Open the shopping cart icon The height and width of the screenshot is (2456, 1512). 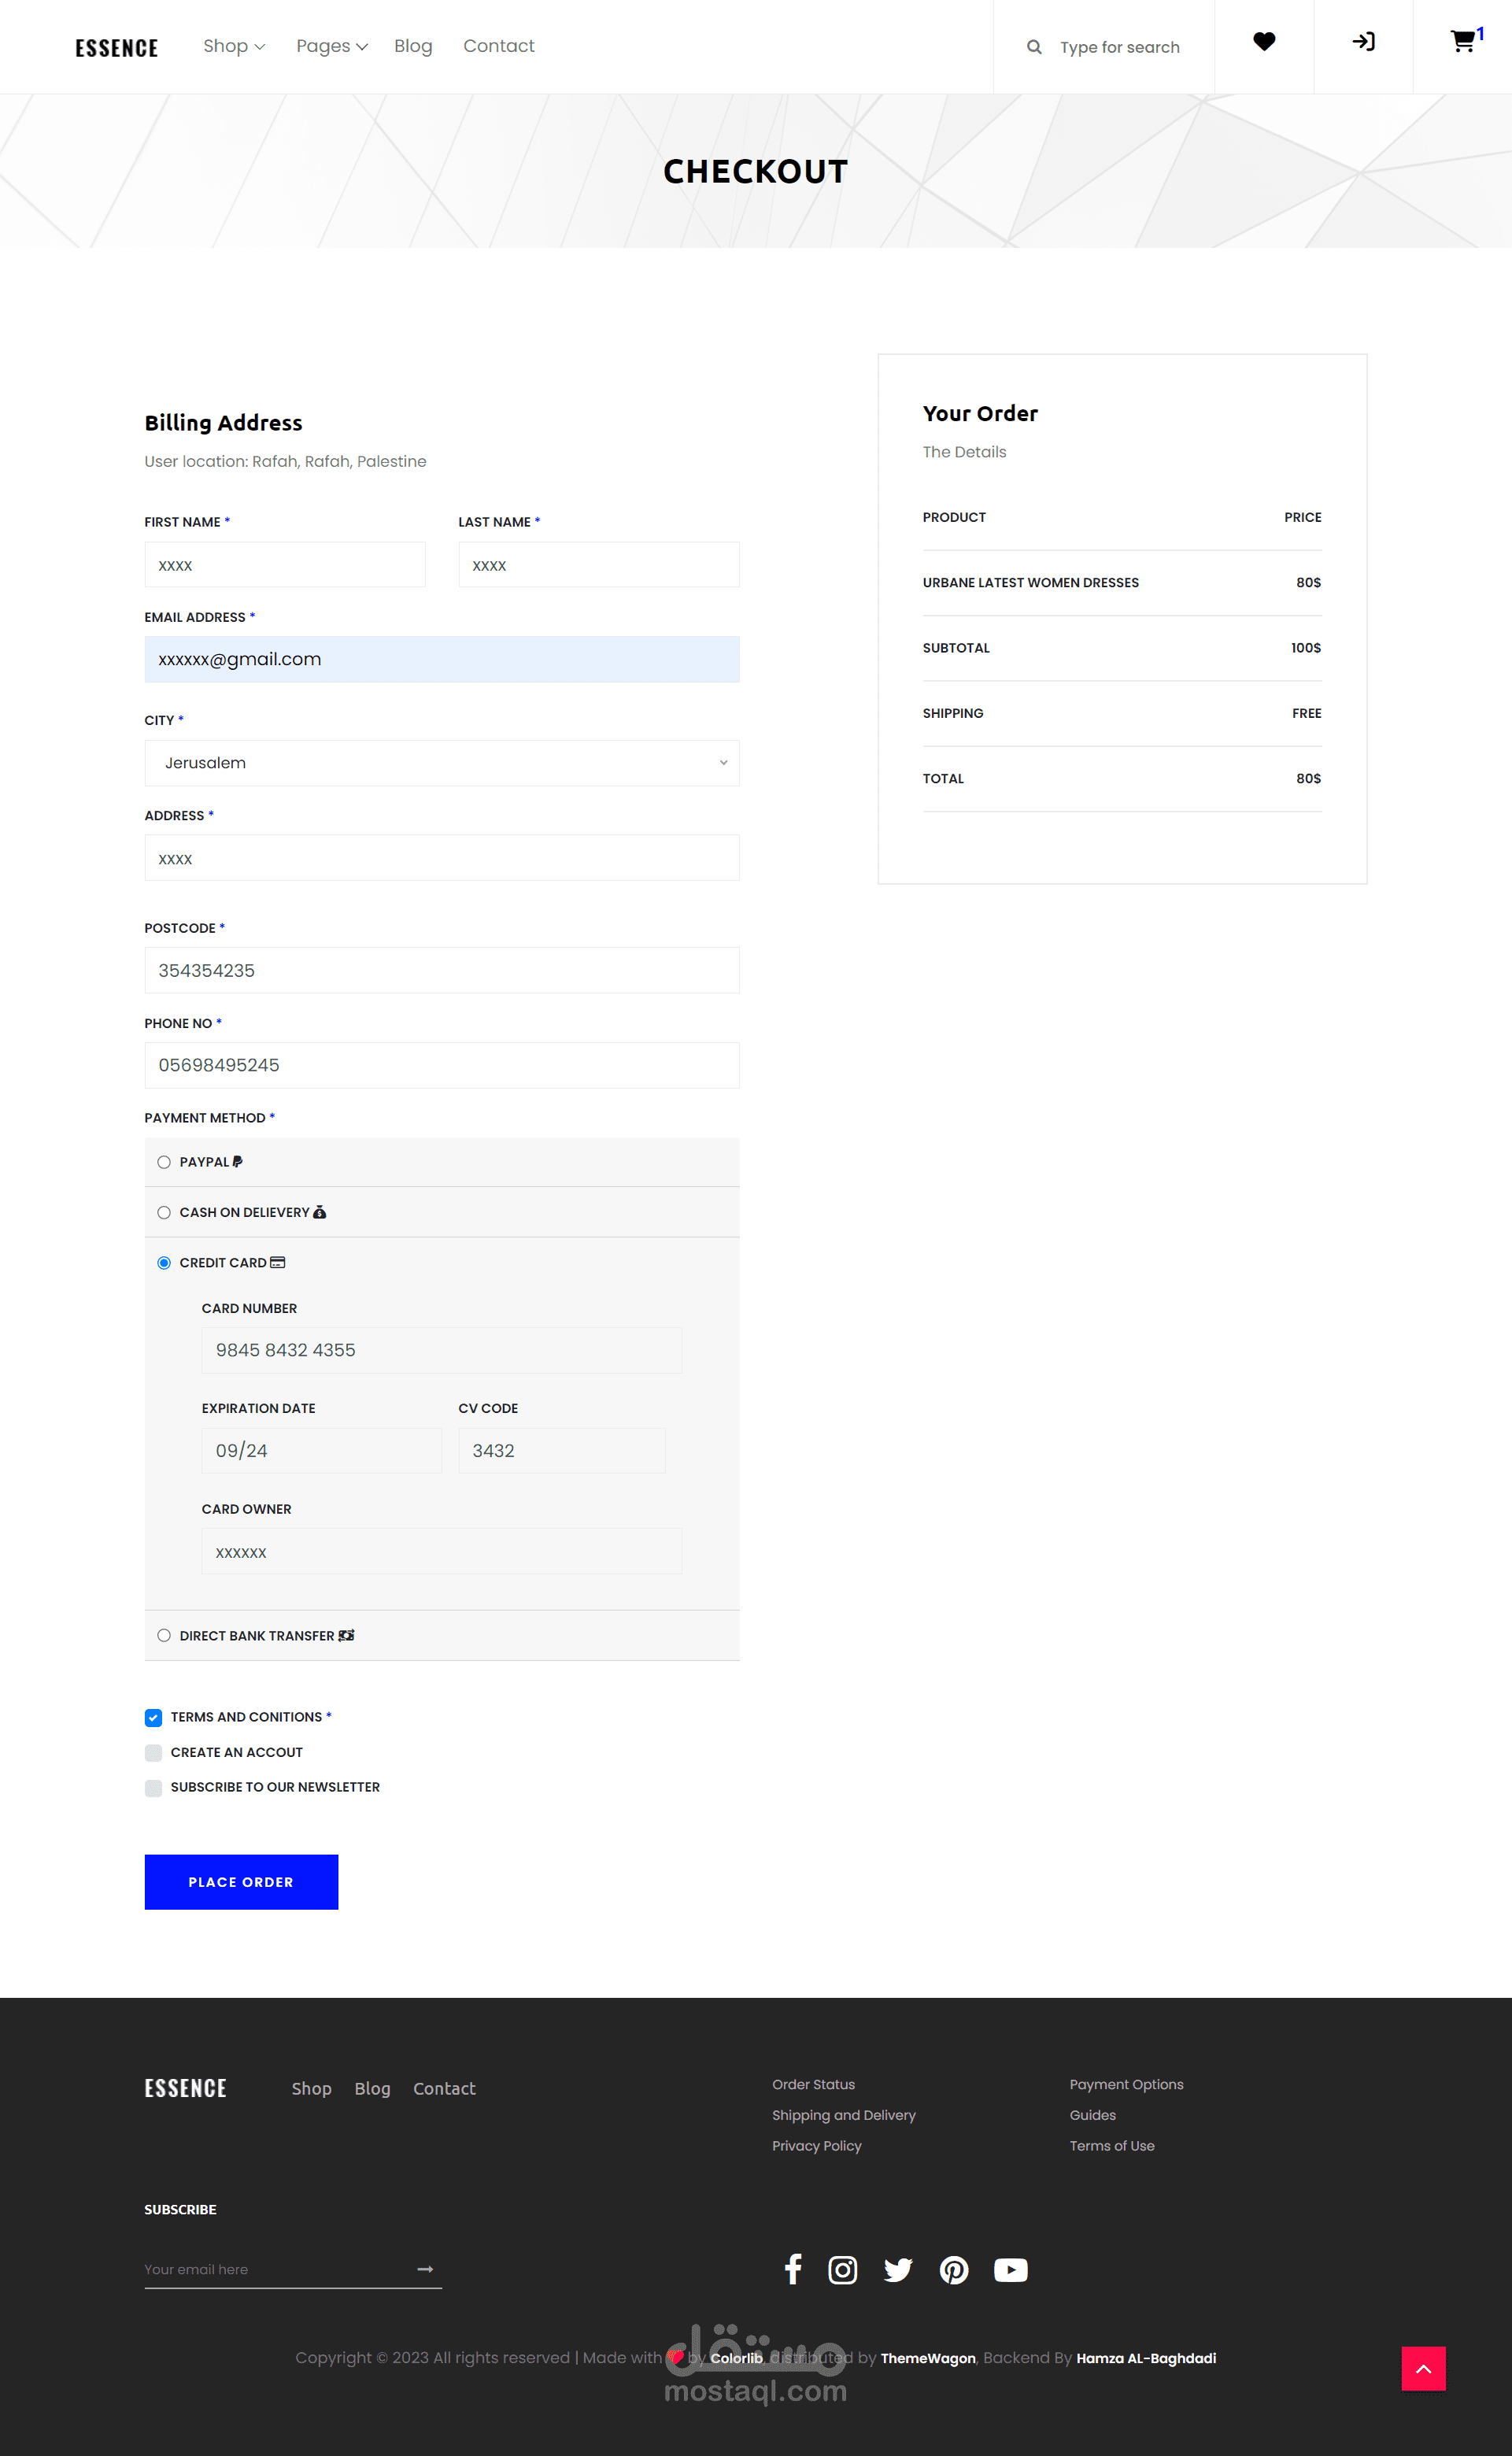tap(1462, 42)
